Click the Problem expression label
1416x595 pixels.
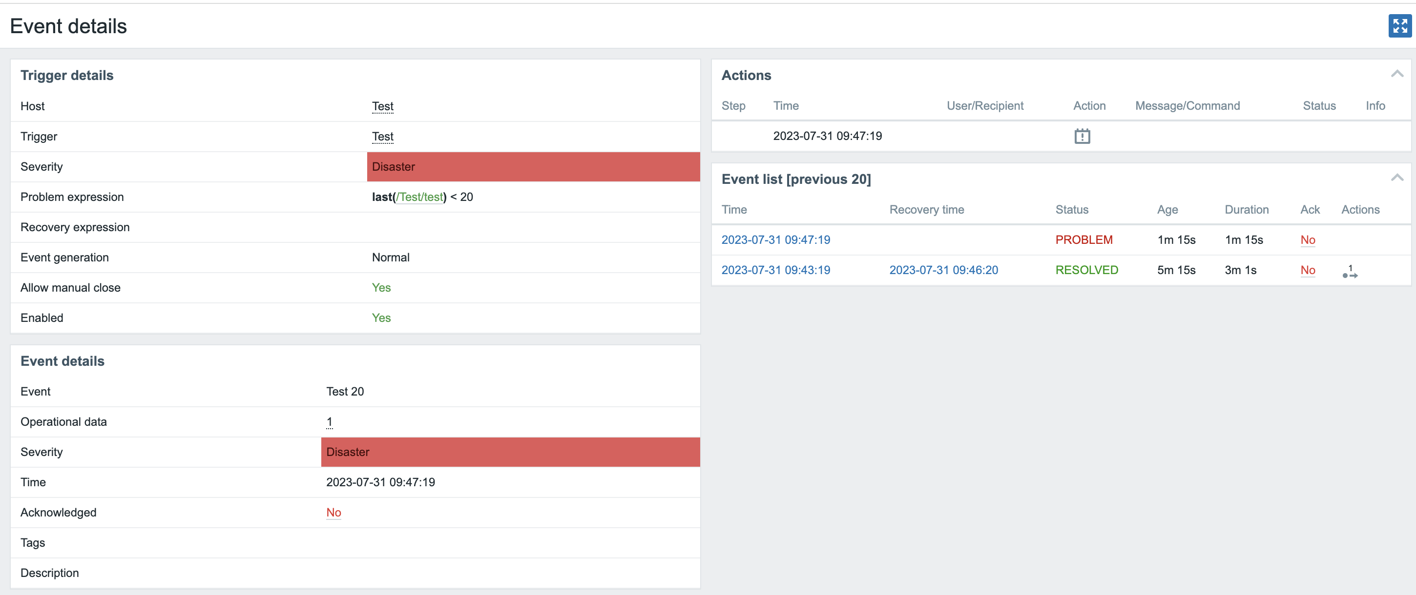tap(72, 197)
